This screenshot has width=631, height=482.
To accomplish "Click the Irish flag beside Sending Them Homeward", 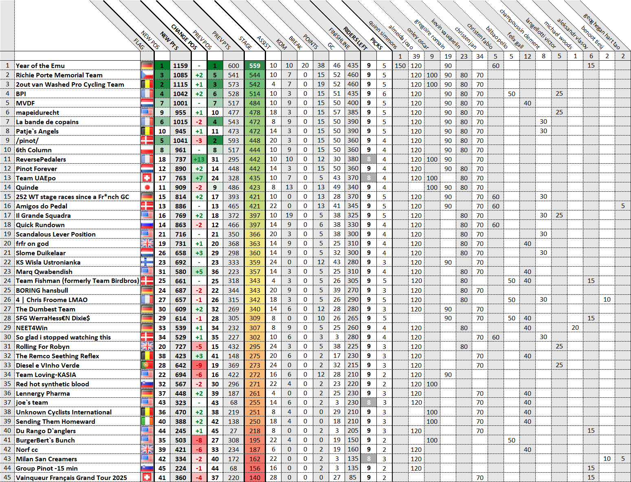I will click(147, 421).
